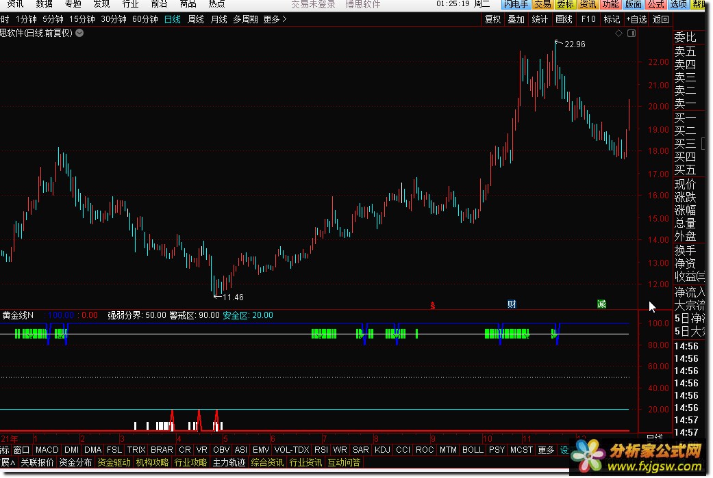
Task: Select DMI indicator tab
Action: [71, 450]
